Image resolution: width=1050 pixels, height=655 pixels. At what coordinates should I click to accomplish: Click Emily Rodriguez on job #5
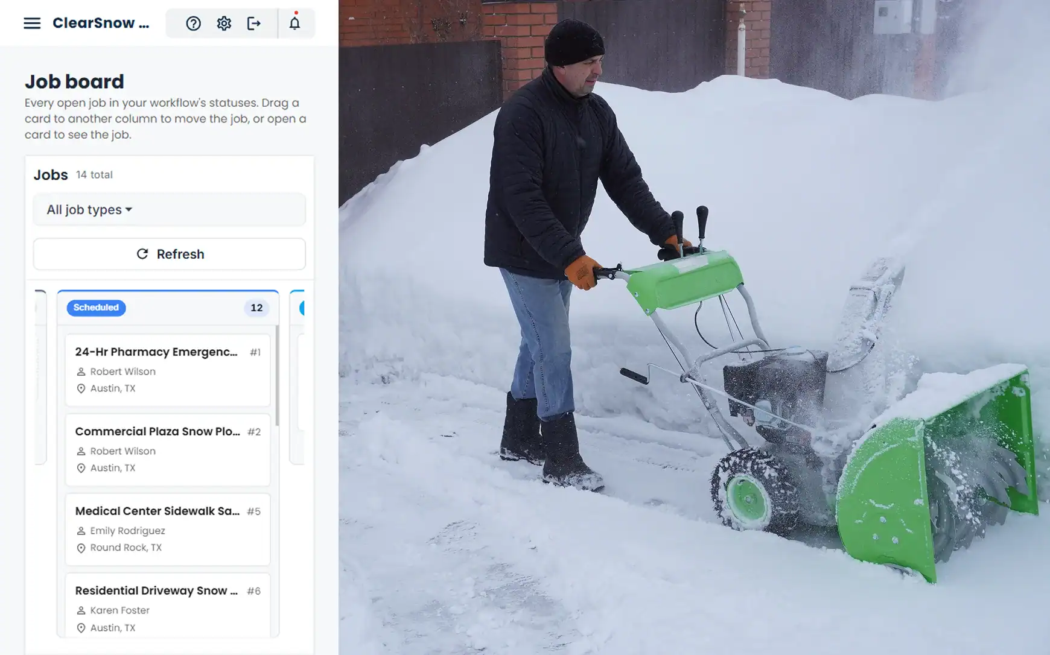point(127,531)
